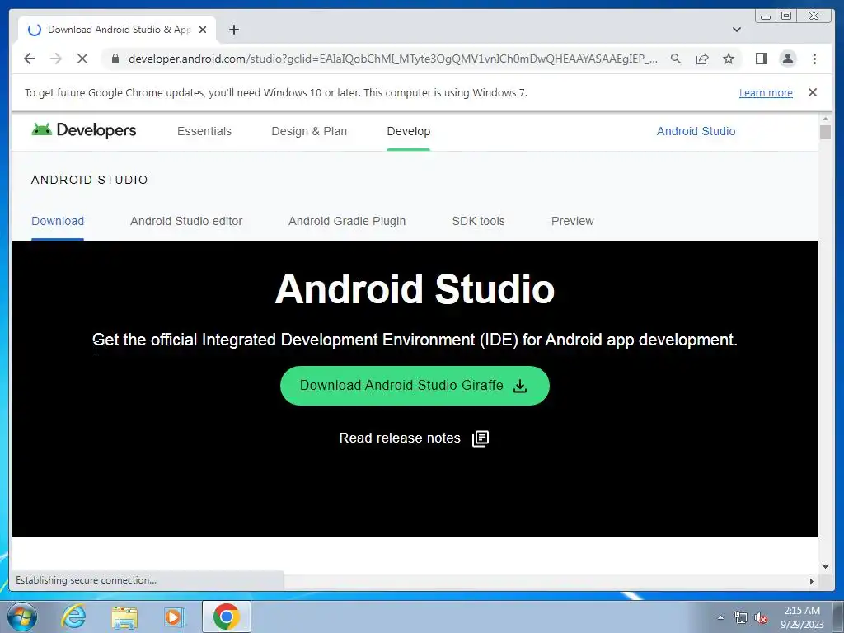The height and width of the screenshot is (633, 844).
Task: Open the Essentials menu item
Action: coord(204,131)
